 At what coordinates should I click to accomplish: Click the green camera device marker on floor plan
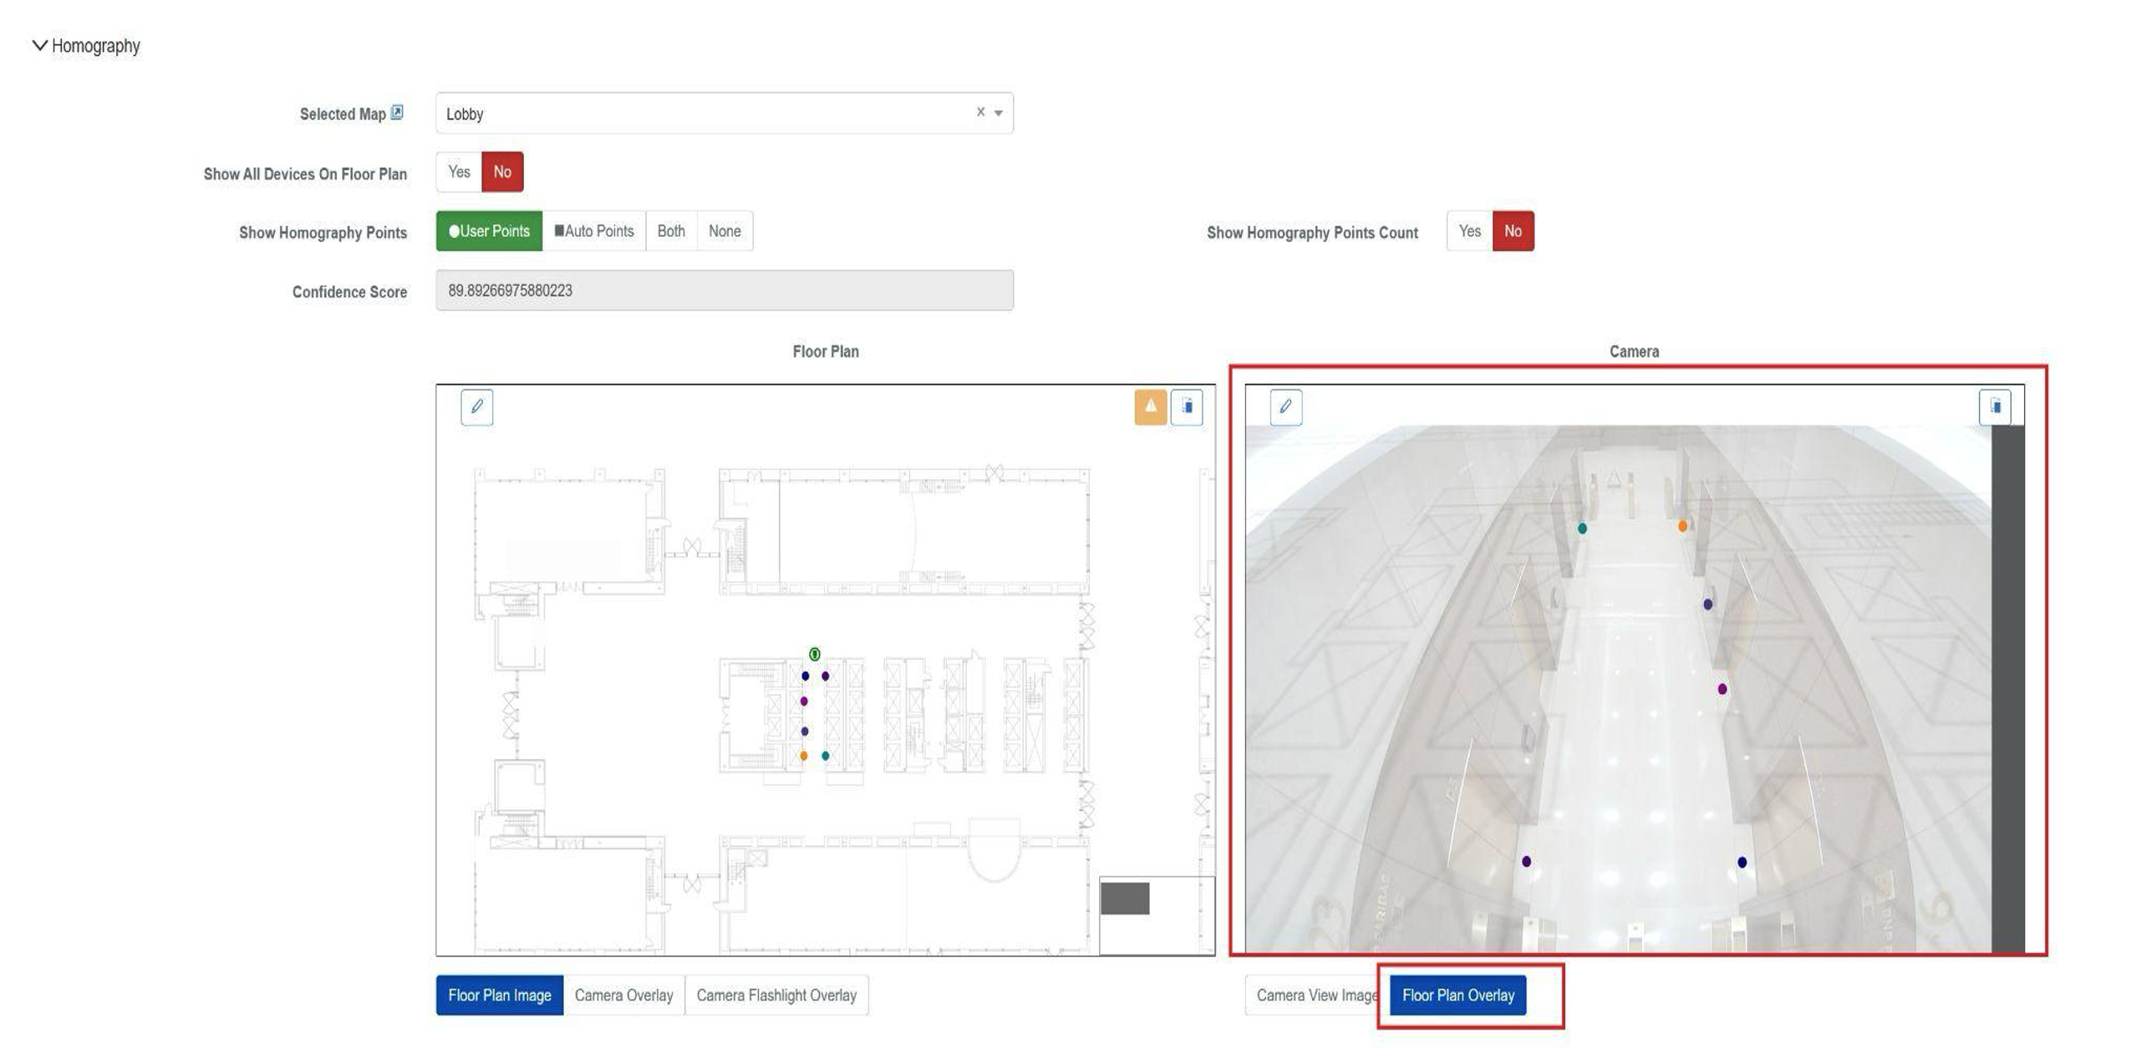[814, 654]
